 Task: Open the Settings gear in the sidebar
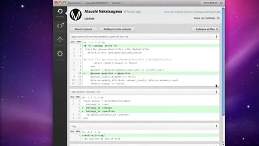pos(60,54)
